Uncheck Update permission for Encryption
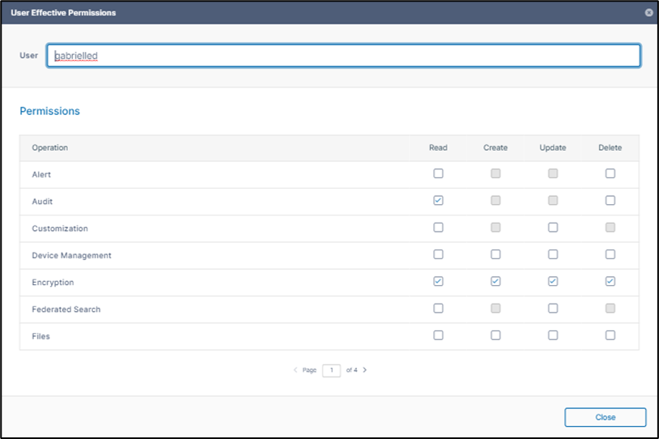 coord(553,282)
